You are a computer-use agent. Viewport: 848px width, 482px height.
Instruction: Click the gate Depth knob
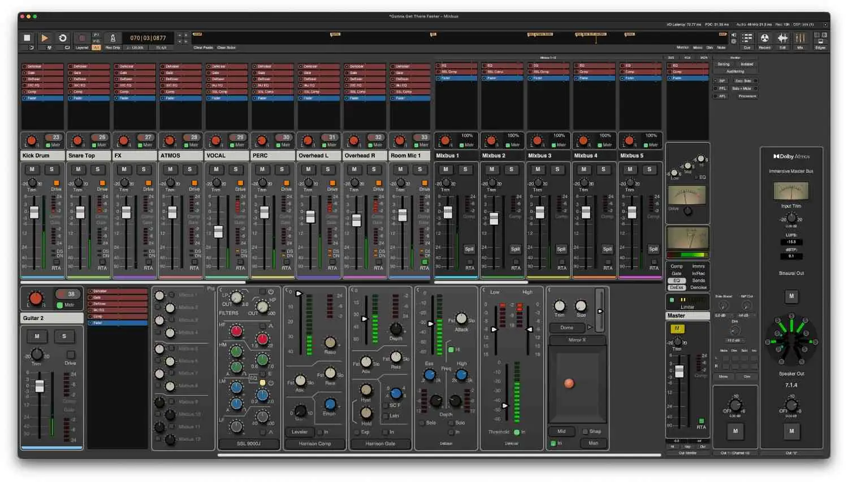click(396, 328)
